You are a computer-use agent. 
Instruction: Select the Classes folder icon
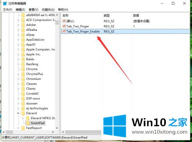tap(23, 84)
